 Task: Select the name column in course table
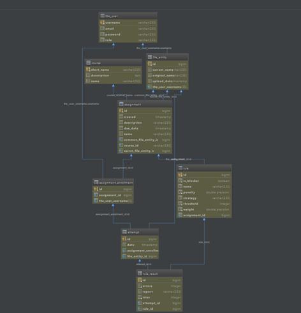pyautogui.click(x=114, y=81)
